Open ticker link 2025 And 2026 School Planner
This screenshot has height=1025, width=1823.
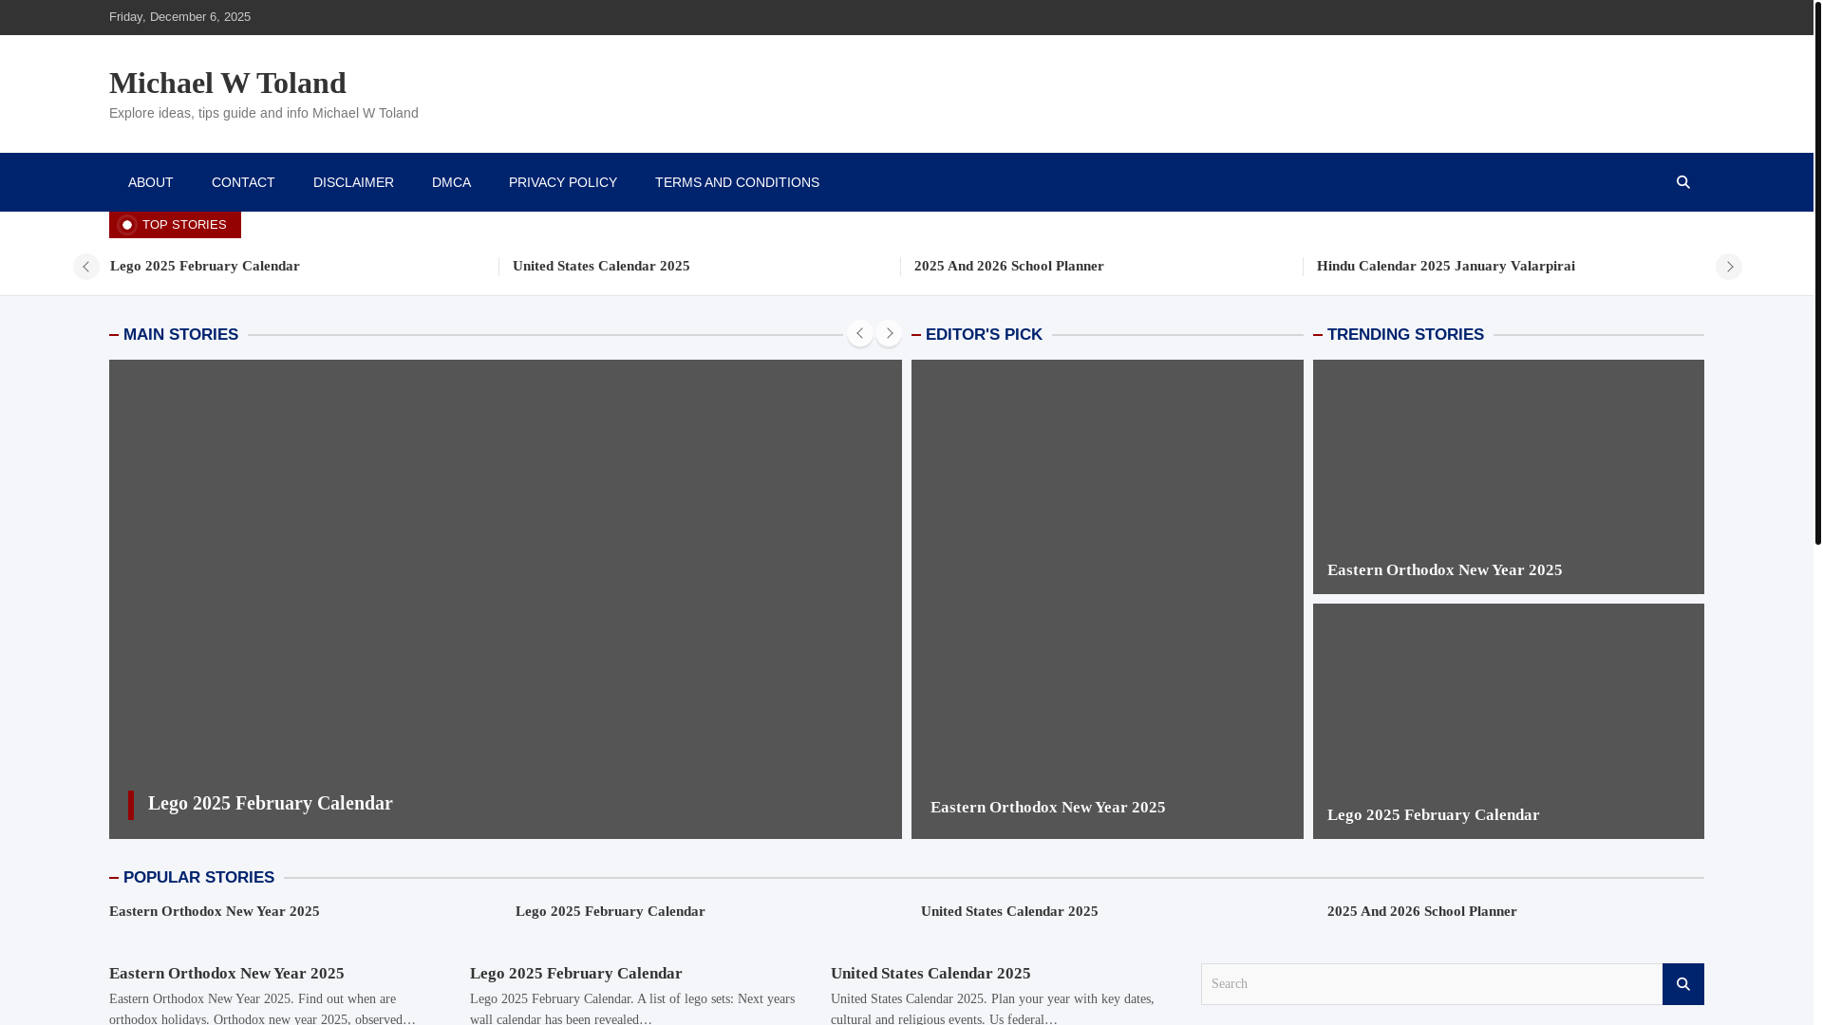pyautogui.click(x=1009, y=266)
